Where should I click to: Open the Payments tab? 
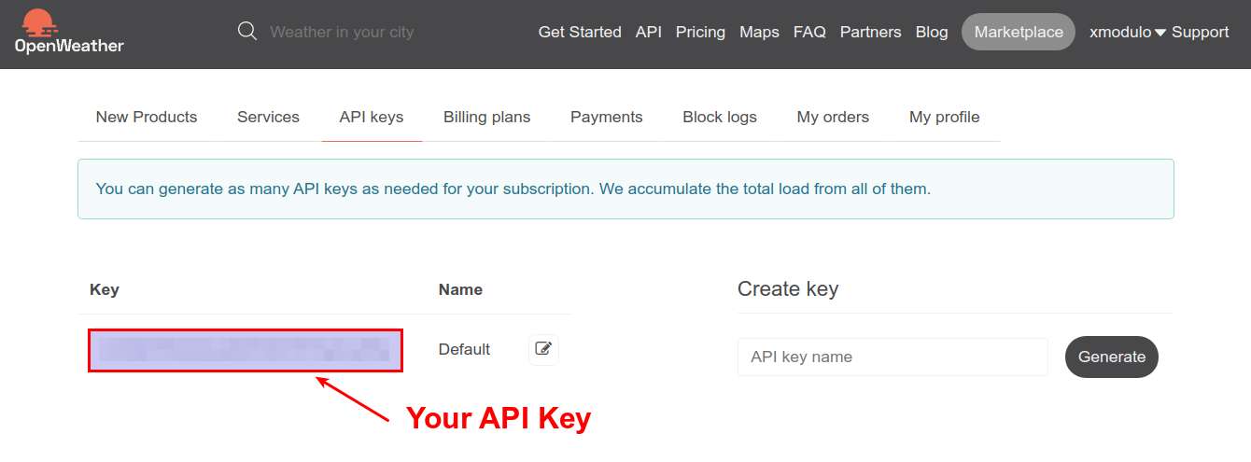[607, 117]
